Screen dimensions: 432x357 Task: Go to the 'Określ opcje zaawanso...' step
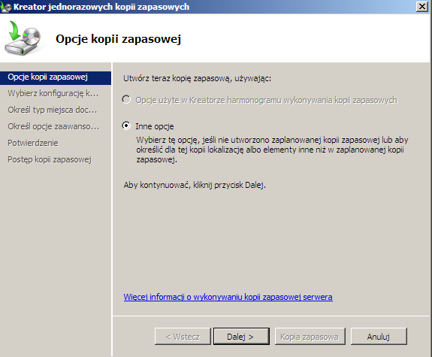click(53, 126)
